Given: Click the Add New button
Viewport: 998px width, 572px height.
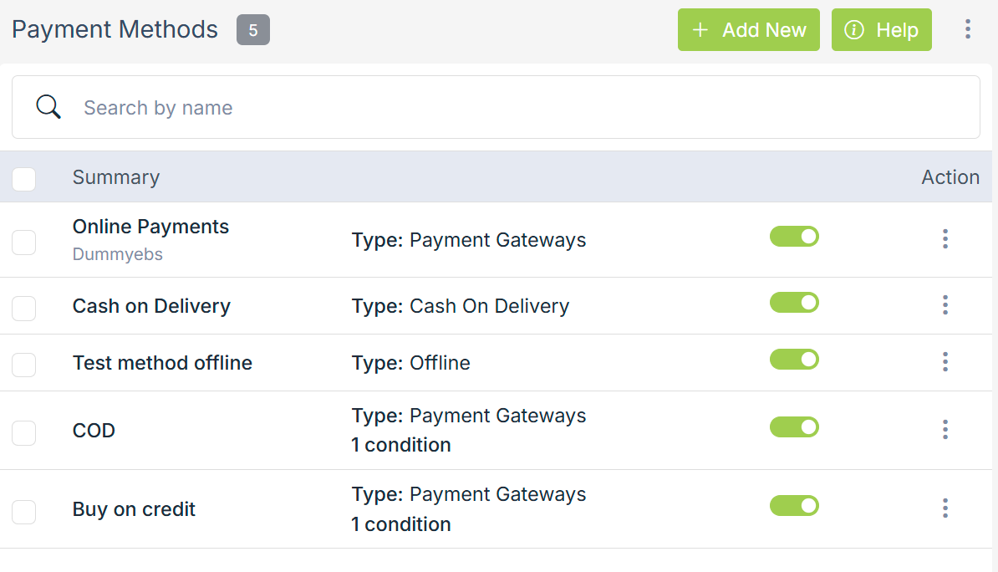Looking at the screenshot, I should tap(749, 30).
